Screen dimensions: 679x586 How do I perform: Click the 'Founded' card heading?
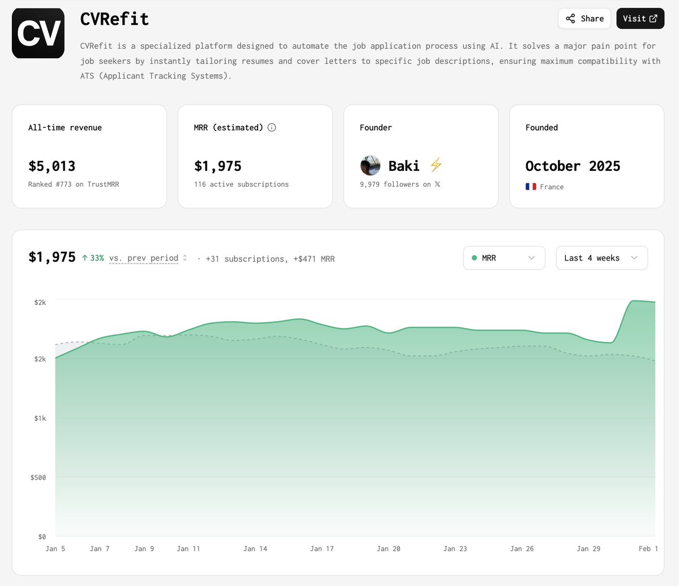tap(542, 127)
